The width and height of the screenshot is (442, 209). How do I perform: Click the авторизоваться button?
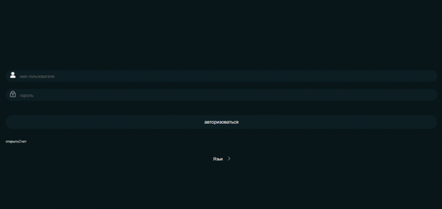click(222, 122)
